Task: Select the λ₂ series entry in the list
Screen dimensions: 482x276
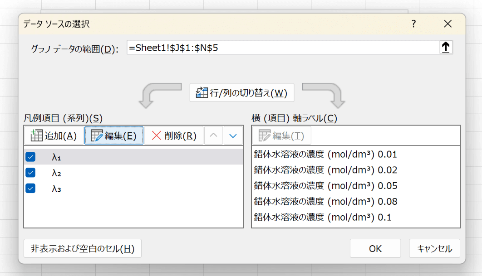Action: point(57,173)
